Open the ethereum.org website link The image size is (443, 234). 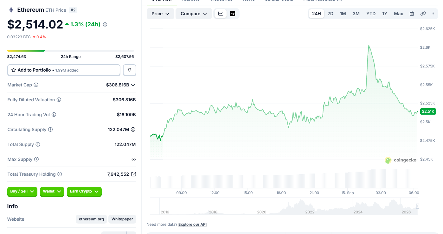(91, 219)
